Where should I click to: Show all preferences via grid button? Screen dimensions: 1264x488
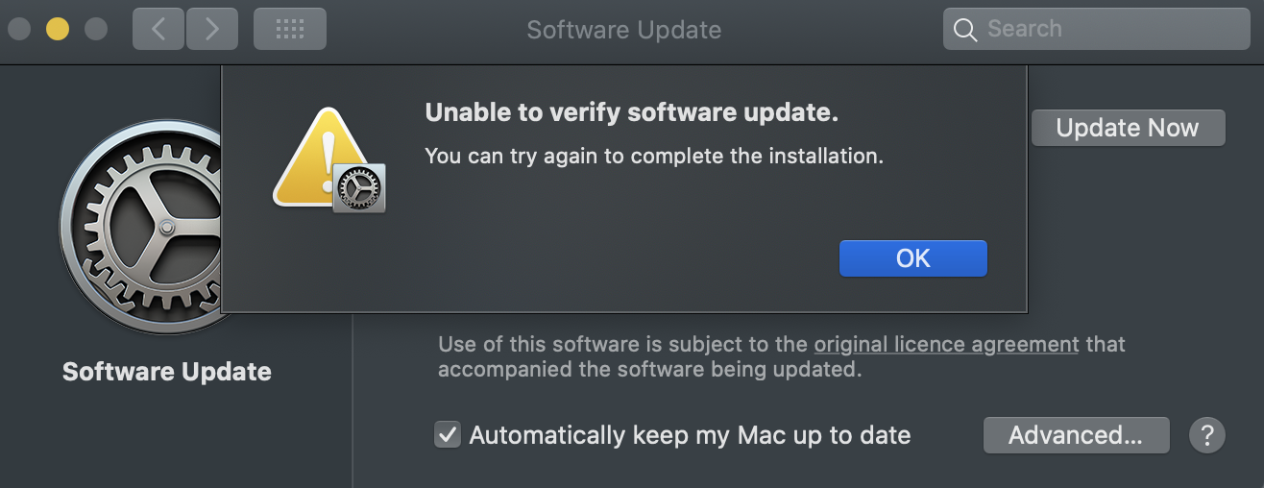click(289, 30)
